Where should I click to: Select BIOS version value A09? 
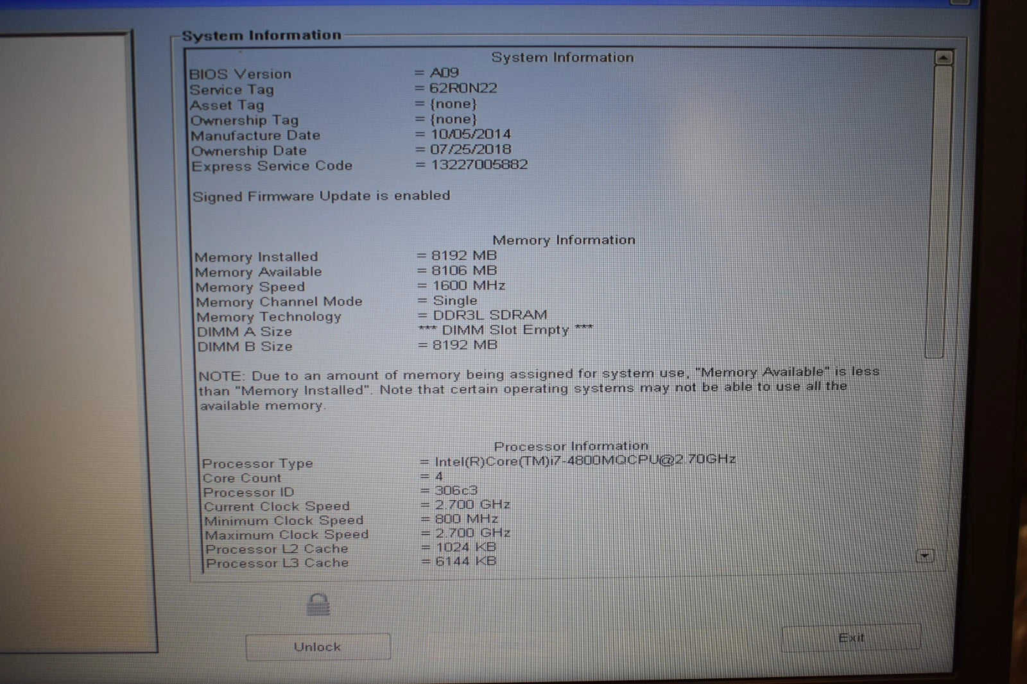[x=444, y=73]
